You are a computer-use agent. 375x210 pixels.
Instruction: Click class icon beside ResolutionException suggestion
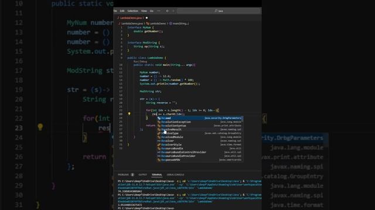pyautogui.click(x=159, y=122)
